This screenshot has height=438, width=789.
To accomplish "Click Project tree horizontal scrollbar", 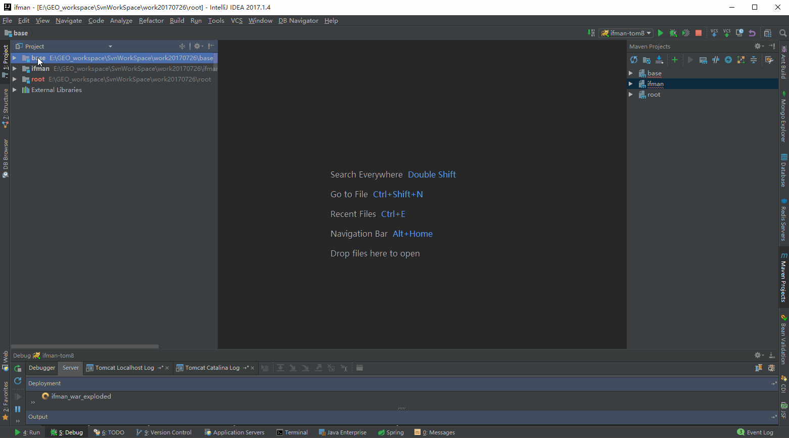I will 85,346.
